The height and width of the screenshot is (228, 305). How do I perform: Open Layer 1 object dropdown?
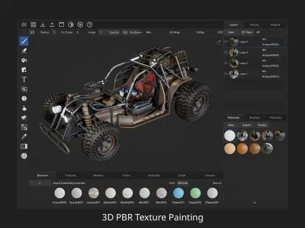271,77
